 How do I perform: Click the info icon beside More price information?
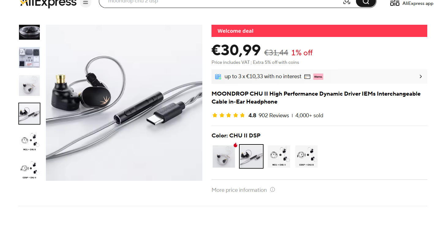[272, 190]
